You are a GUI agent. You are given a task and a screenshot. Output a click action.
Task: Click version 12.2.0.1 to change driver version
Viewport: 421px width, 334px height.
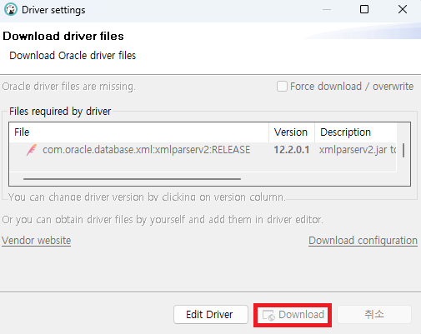tap(292, 150)
